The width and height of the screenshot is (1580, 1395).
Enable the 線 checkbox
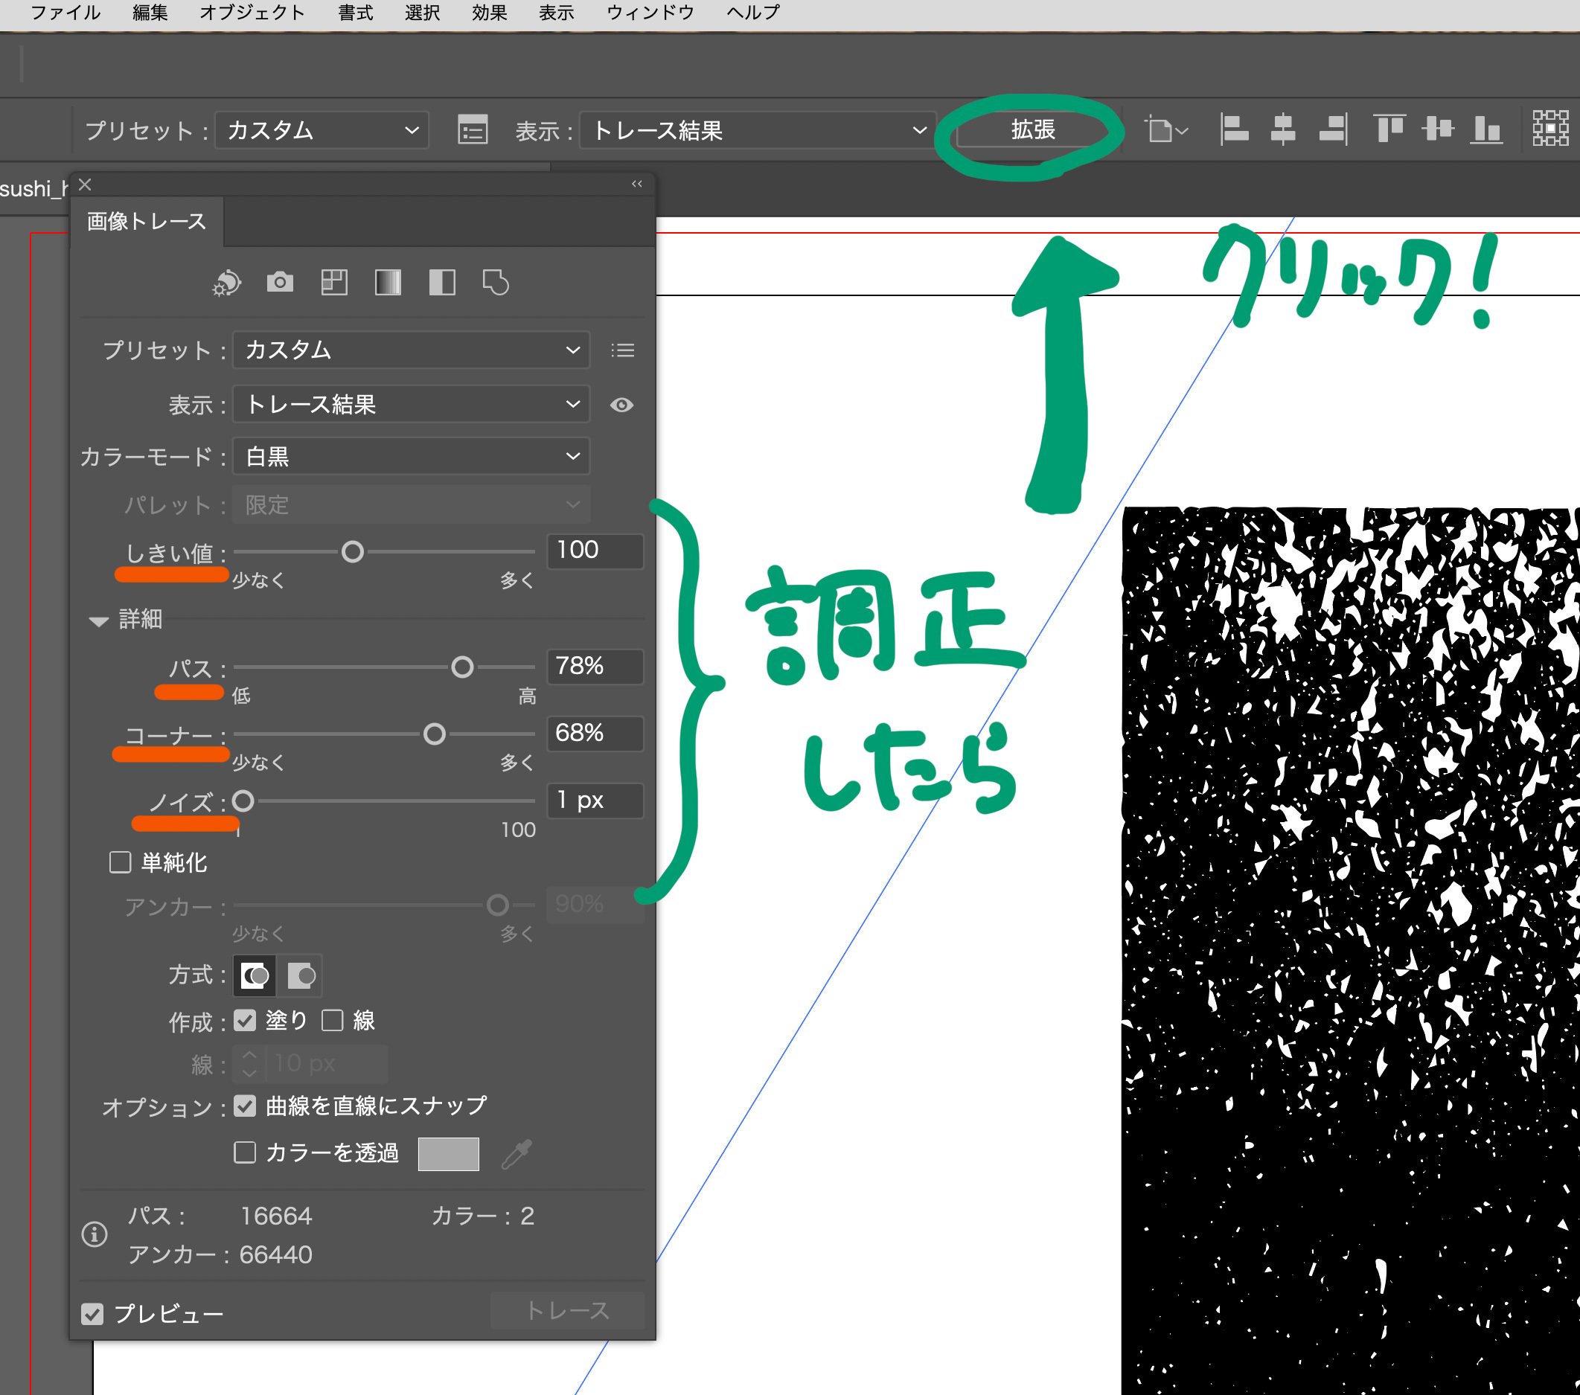point(333,1021)
